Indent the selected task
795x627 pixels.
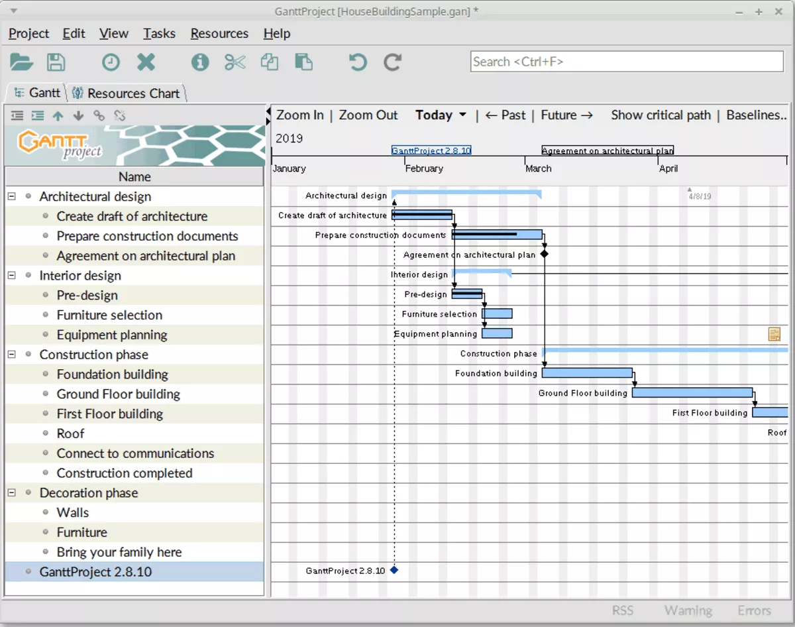pyautogui.click(x=38, y=115)
